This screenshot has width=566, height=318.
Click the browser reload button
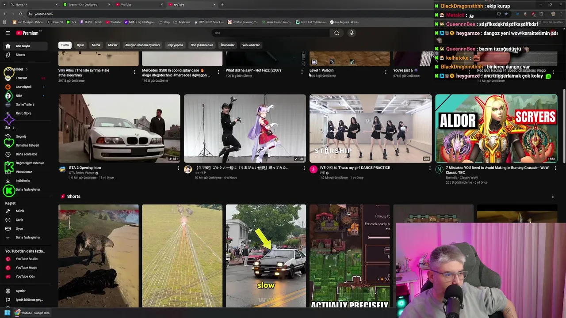click(20, 14)
